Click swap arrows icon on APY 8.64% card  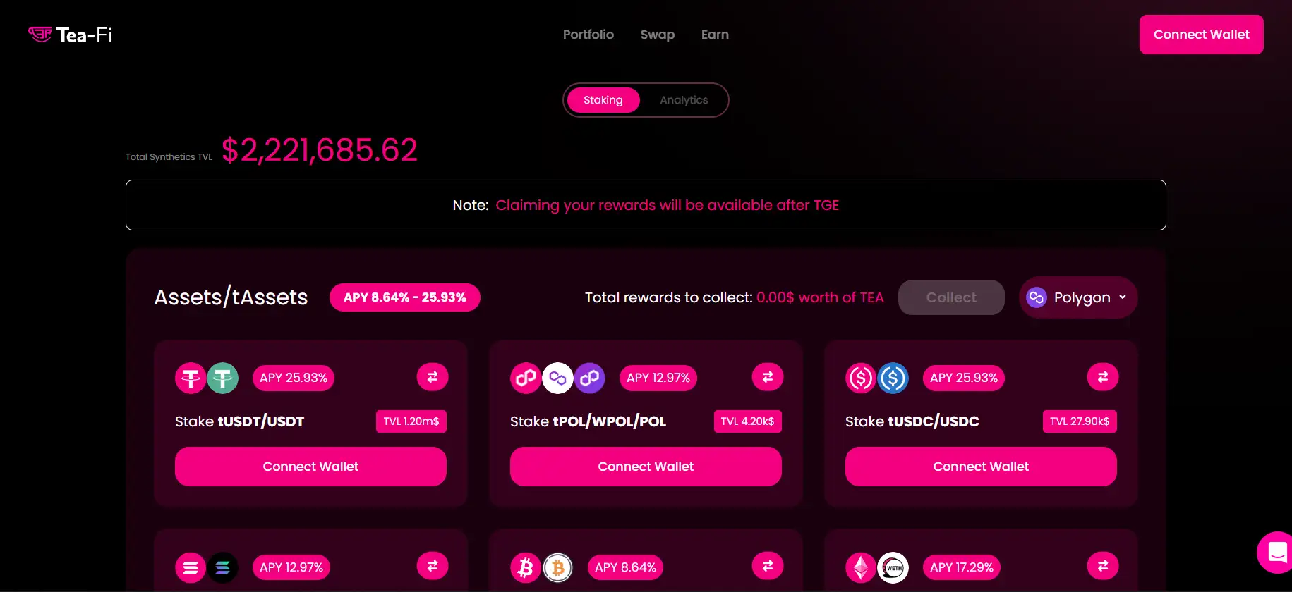[x=767, y=566]
